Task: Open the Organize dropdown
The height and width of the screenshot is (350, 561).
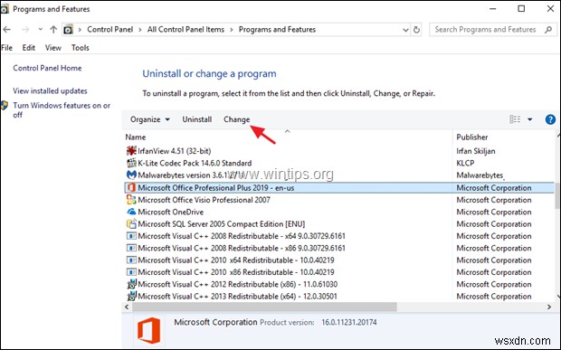Action: click(x=150, y=119)
